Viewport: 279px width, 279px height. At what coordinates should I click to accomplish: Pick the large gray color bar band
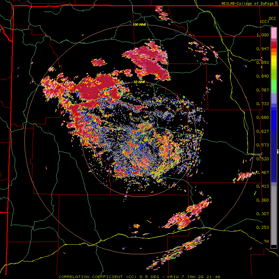click(x=274, y=215)
